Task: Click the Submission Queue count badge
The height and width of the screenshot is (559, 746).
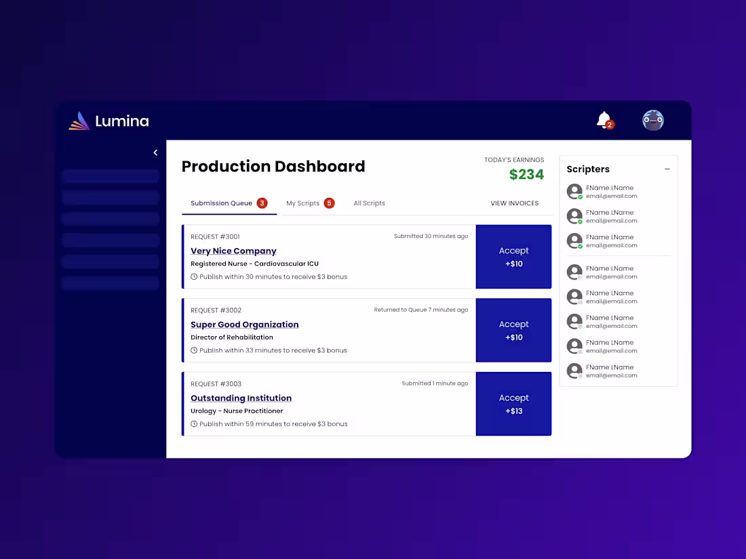Action: 262,203
